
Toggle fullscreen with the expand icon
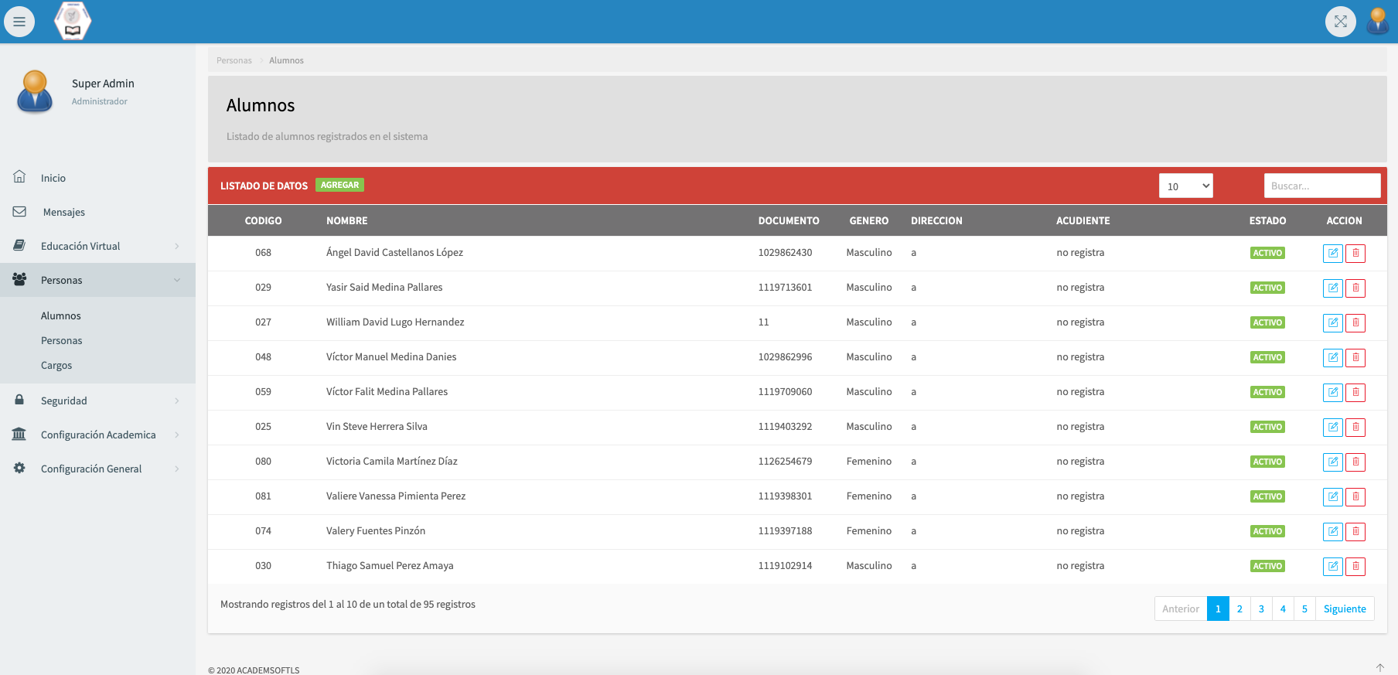click(1340, 22)
